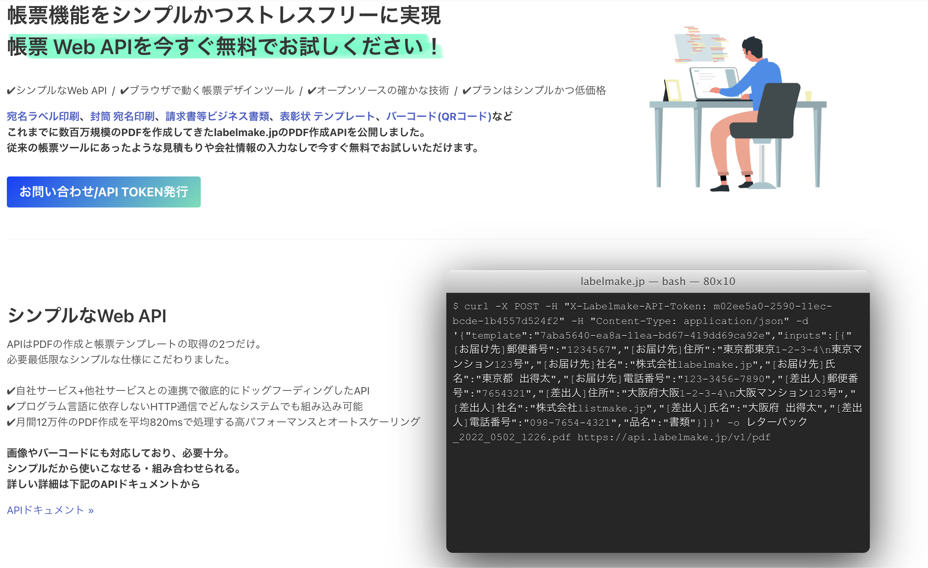Click the ✔シンプルなWeb API checkmark item

point(57,90)
